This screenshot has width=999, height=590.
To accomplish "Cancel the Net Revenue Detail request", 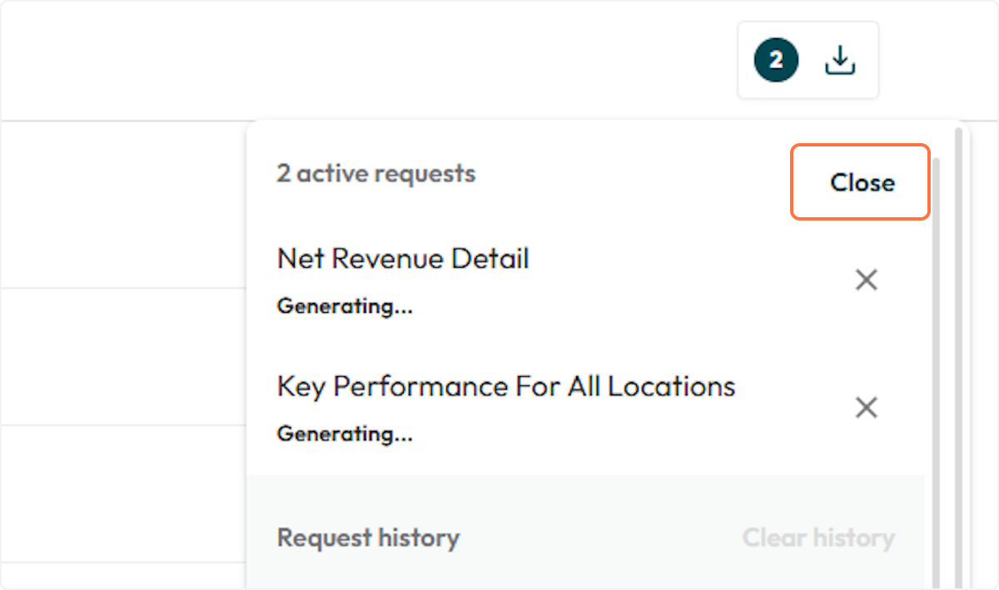I will (867, 280).
